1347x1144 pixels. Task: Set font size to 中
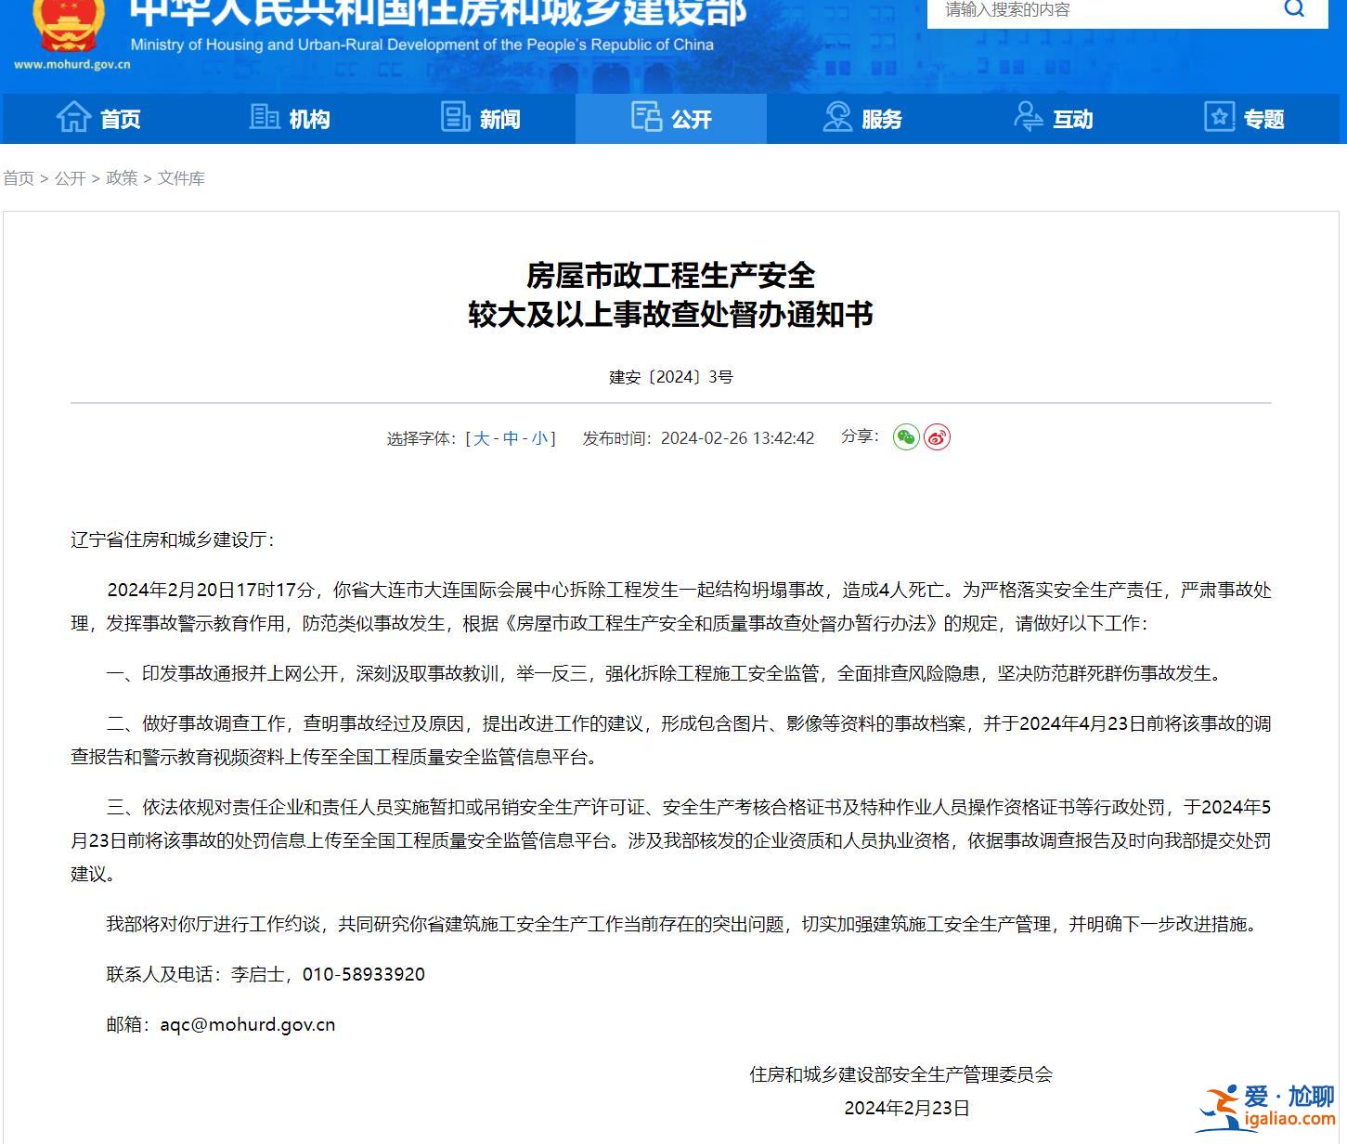click(511, 438)
